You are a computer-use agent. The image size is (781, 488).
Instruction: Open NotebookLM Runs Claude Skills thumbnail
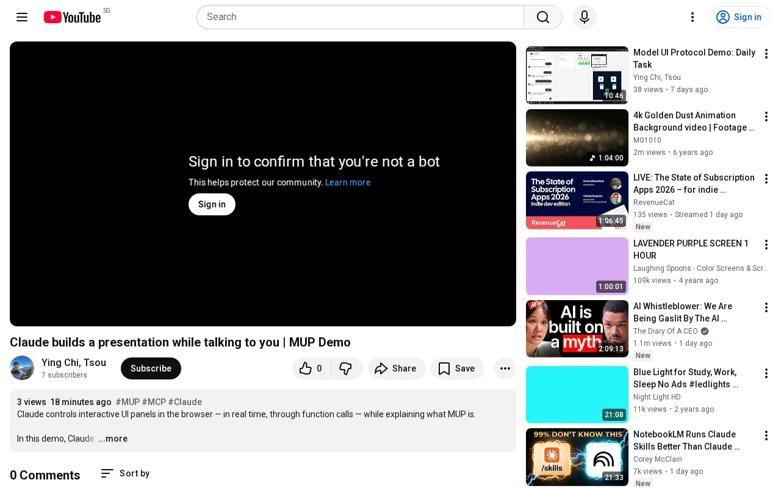tap(577, 457)
